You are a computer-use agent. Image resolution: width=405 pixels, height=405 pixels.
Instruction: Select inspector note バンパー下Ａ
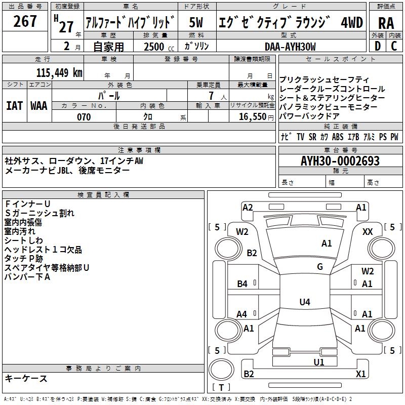pos(27,277)
